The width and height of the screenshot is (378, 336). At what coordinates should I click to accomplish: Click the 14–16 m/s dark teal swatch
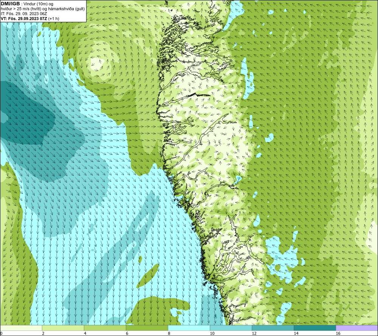point(315,328)
